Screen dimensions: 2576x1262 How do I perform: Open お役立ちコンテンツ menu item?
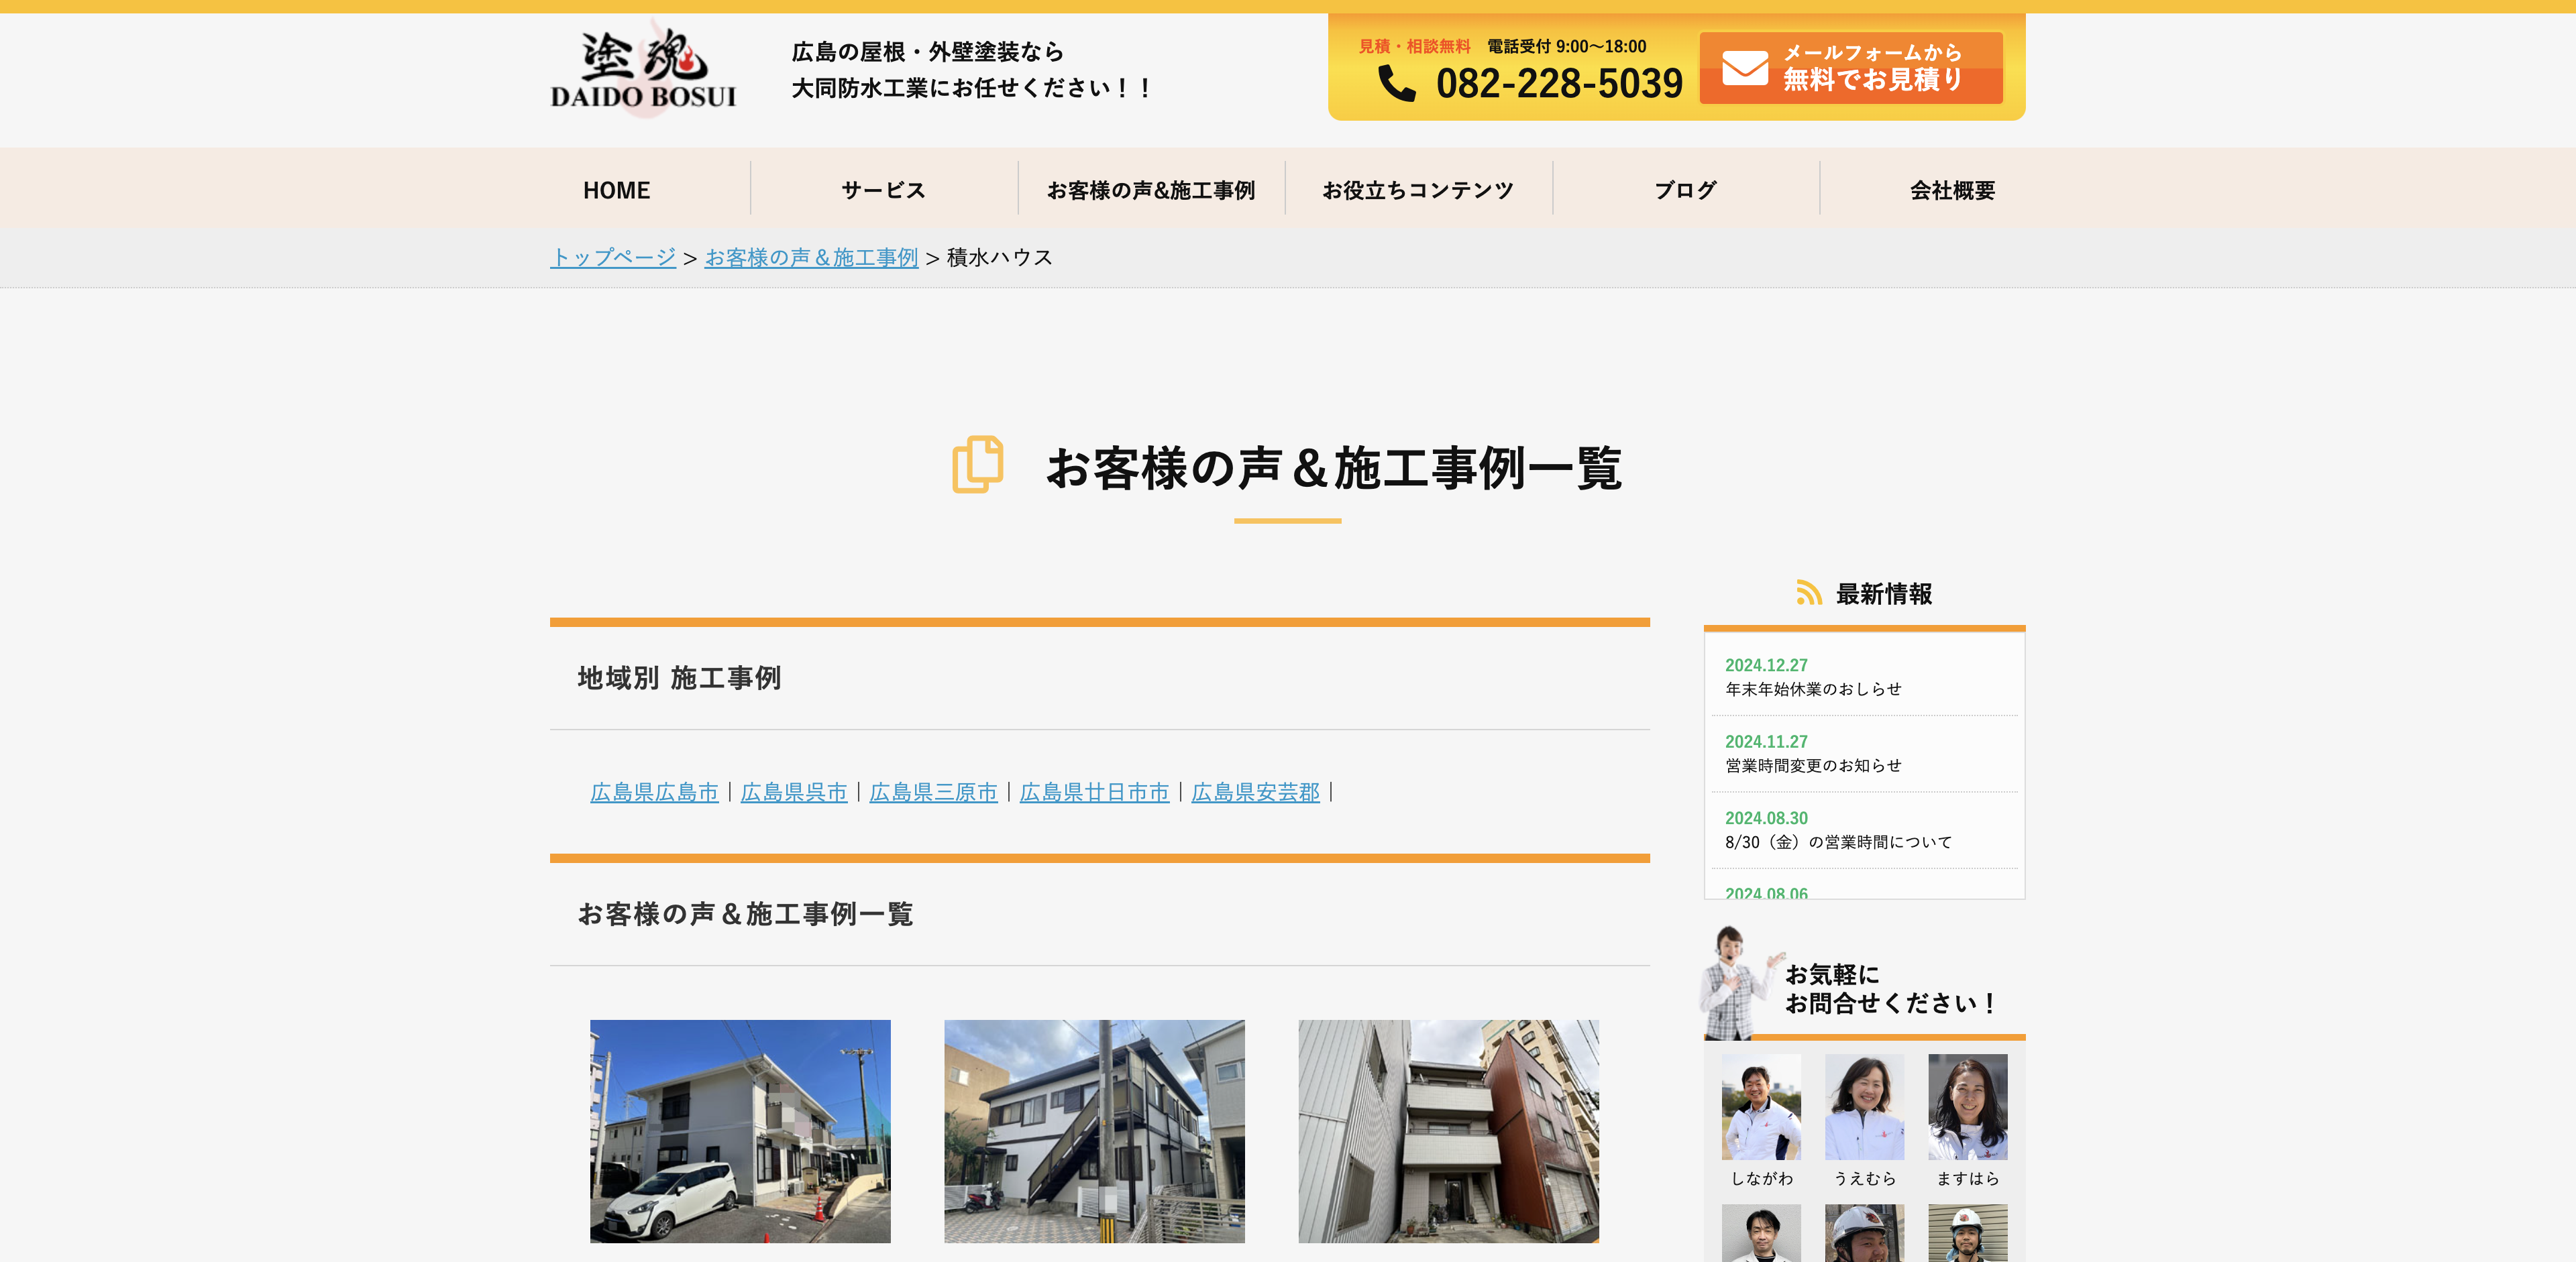(1418, 190)
